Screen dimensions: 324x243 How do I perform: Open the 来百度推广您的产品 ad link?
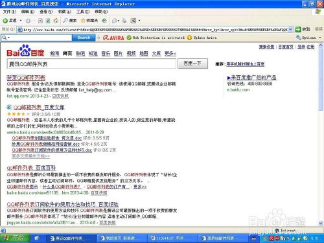[252, 78]
